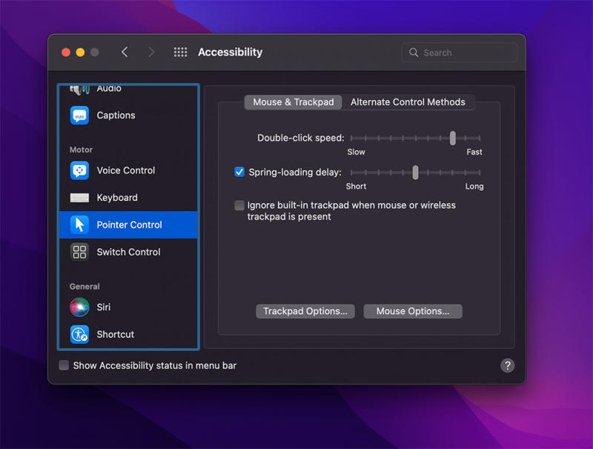Click the Double-click speed slider handle
593x449 pixels.
click(x=453, y=138)
